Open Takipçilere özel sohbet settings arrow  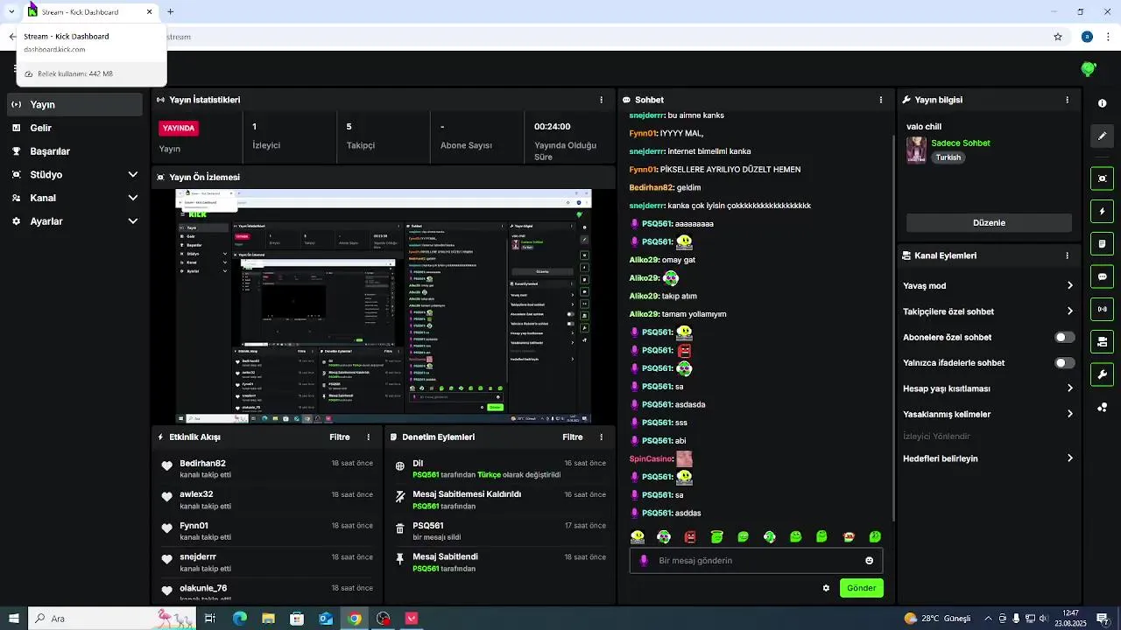pos(1069,311)
